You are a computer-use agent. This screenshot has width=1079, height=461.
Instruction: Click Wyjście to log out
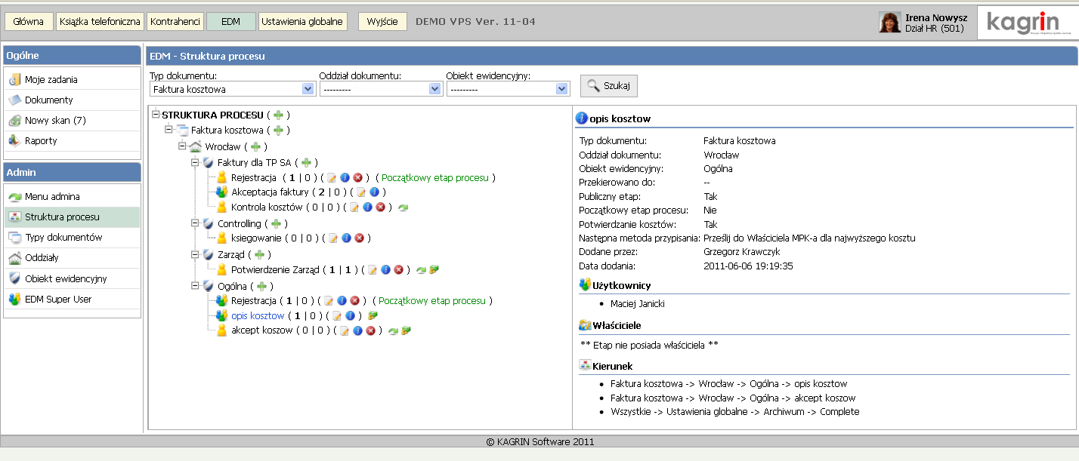click(382, 22)
